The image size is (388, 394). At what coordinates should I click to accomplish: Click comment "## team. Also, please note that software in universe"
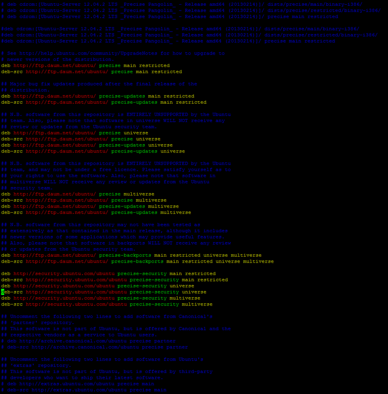point(113,121)
